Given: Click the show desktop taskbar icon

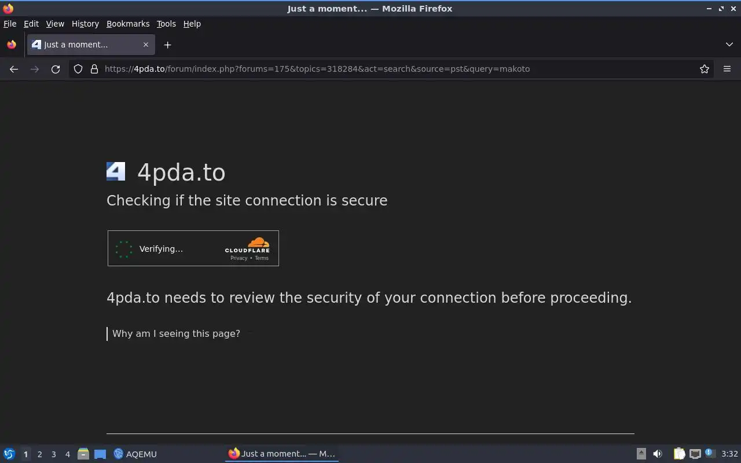Looking at the screenshot, I should tap(100, 454).
